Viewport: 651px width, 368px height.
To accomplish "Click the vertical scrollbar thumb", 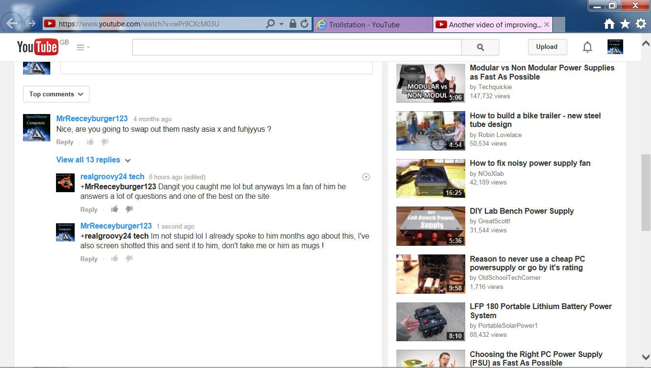I will [646, 192].
